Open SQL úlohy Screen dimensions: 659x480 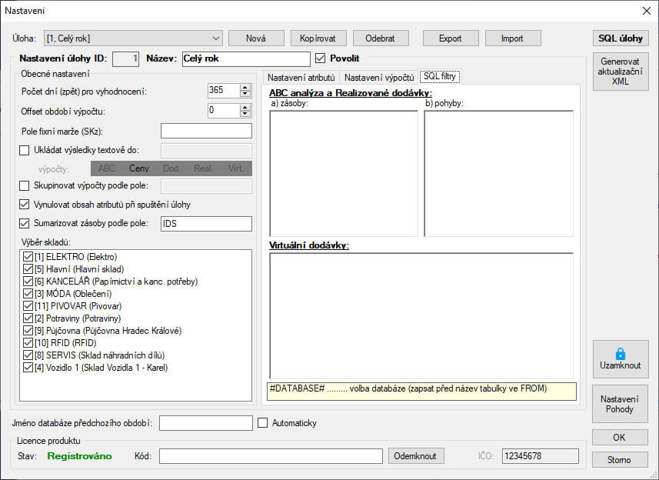[620, 38]
